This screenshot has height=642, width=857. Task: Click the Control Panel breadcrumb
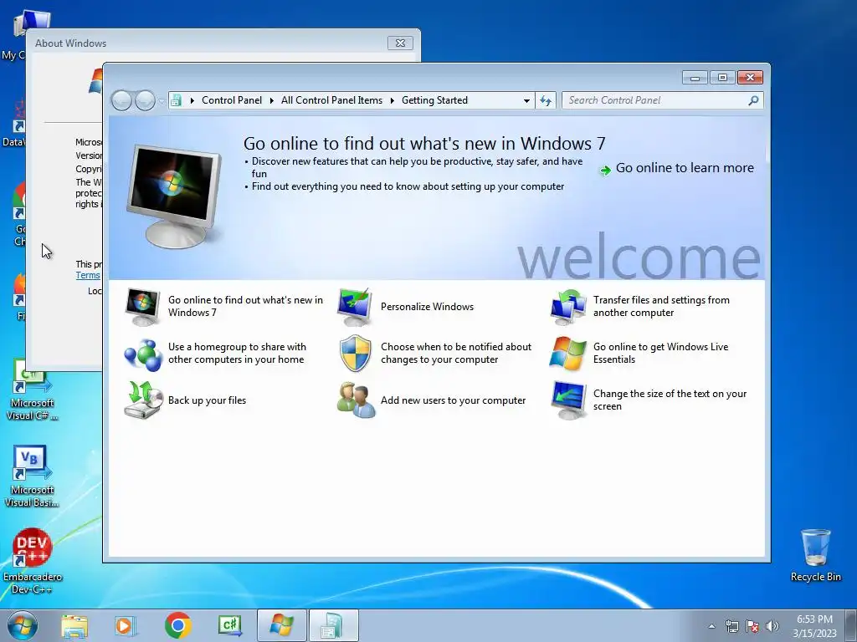click(232, 100)
